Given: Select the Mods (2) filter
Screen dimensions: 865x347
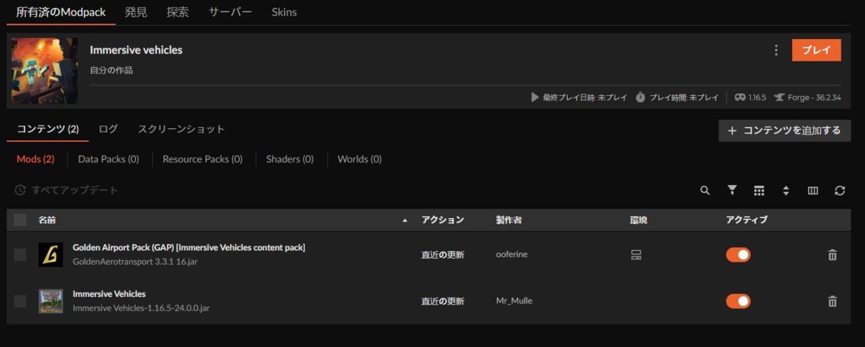Looking at the screenshot, I should 35,159.
